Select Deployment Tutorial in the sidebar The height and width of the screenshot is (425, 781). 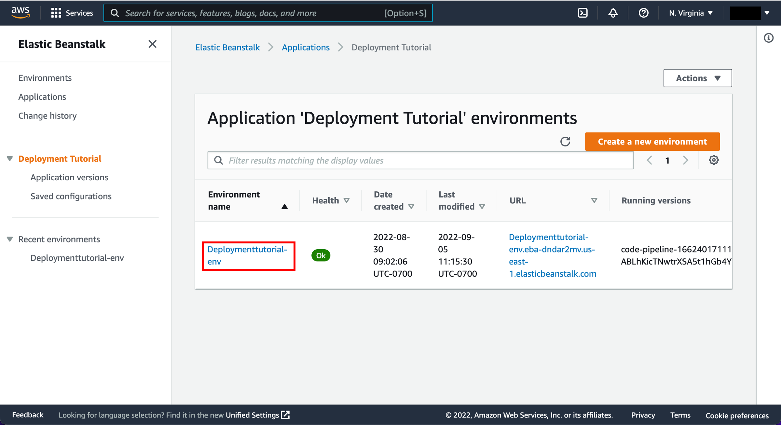(x=60, y=158)
